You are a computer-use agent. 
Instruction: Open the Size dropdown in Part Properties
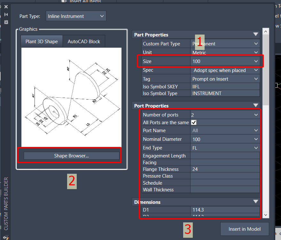pyautogui.click(x=255, y=61)
